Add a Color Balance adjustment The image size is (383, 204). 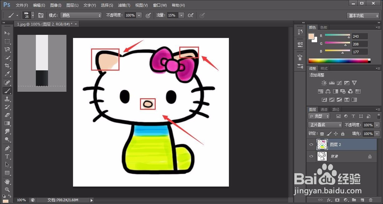tap(328, 91)
